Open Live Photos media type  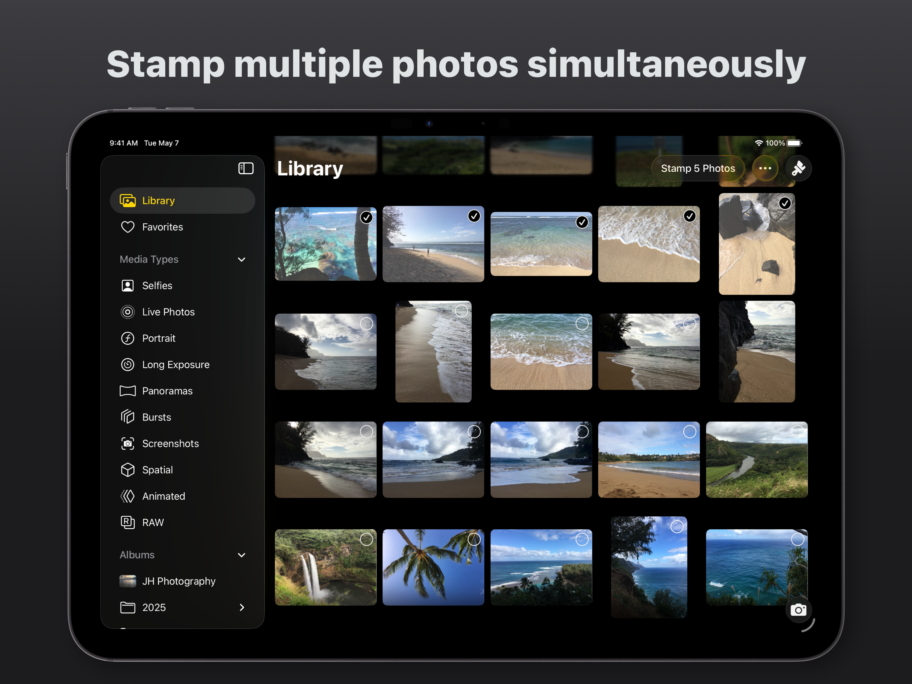click(168, 312)
